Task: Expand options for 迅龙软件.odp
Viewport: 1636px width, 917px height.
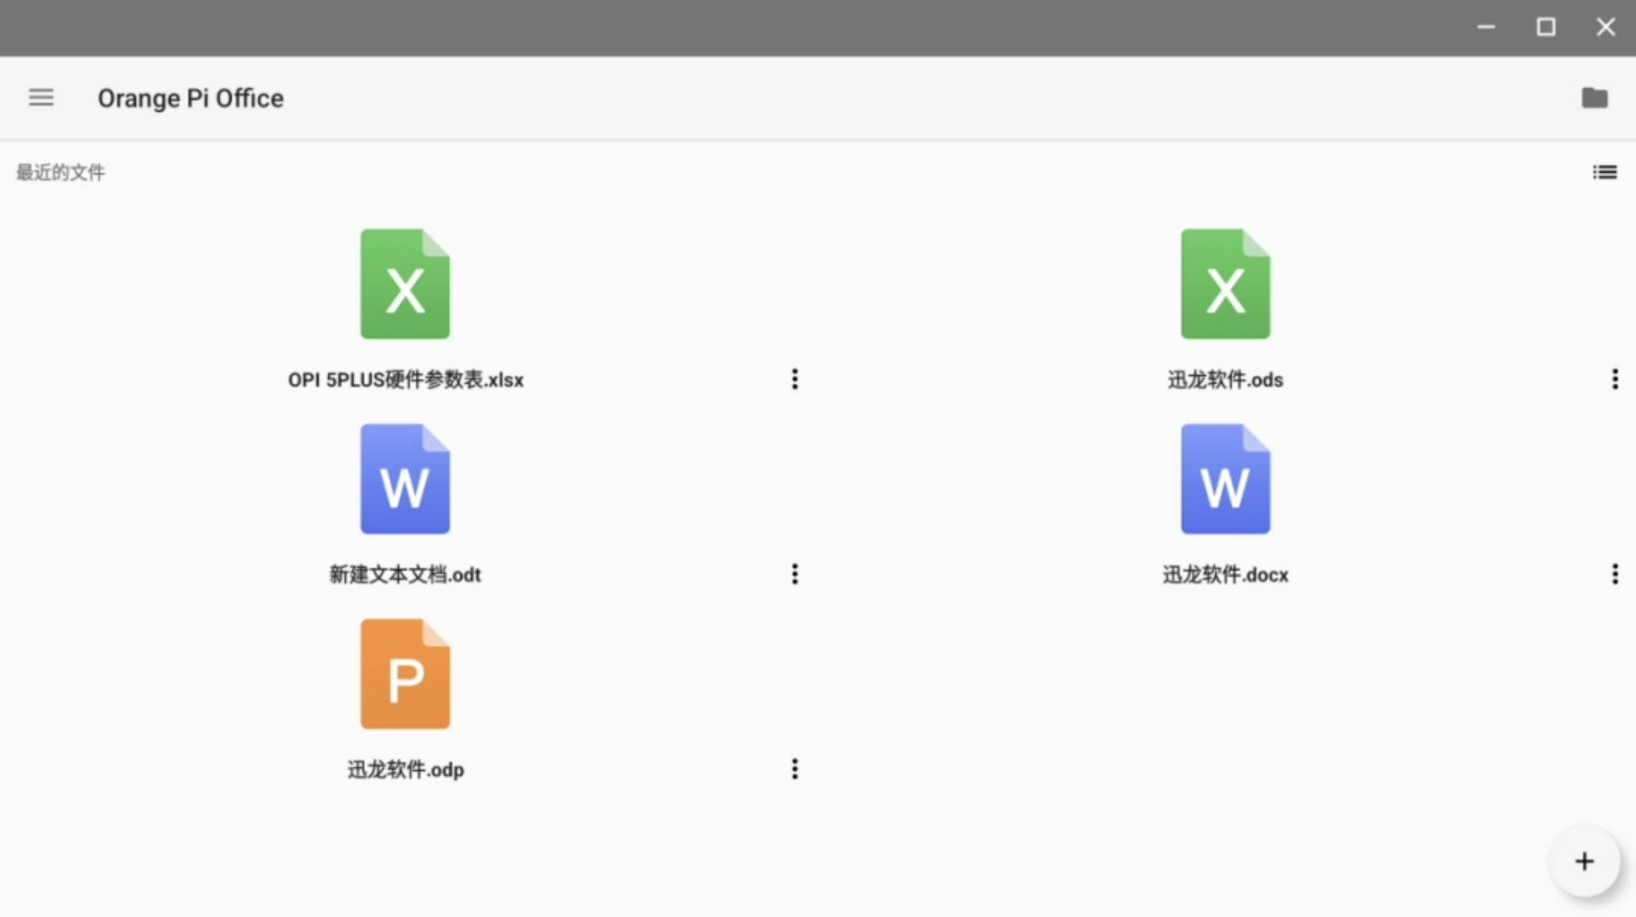Action: 797,769
